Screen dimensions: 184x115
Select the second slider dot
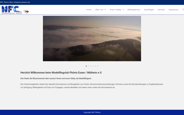[x=89, y=66]
